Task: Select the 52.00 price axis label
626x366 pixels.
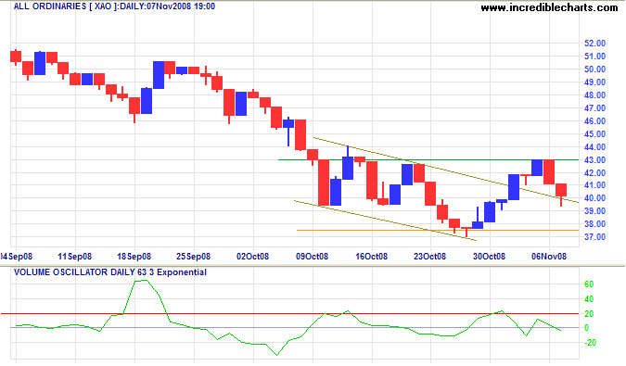Action: pyautogui.click(x=594, y=43)
